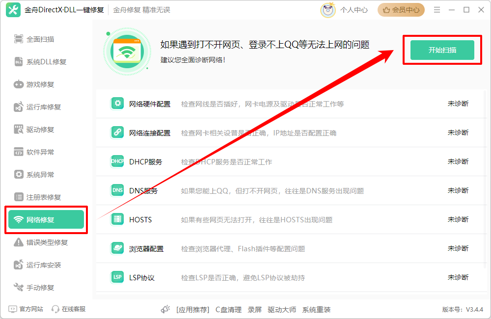Click the 错误类型修复 warning triangle icon
Viewport: 491px width, 319px height.
19,242
